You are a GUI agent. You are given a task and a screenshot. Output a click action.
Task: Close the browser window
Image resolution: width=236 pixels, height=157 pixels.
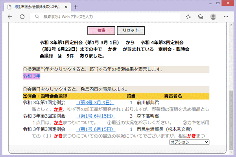coord(228,3)
